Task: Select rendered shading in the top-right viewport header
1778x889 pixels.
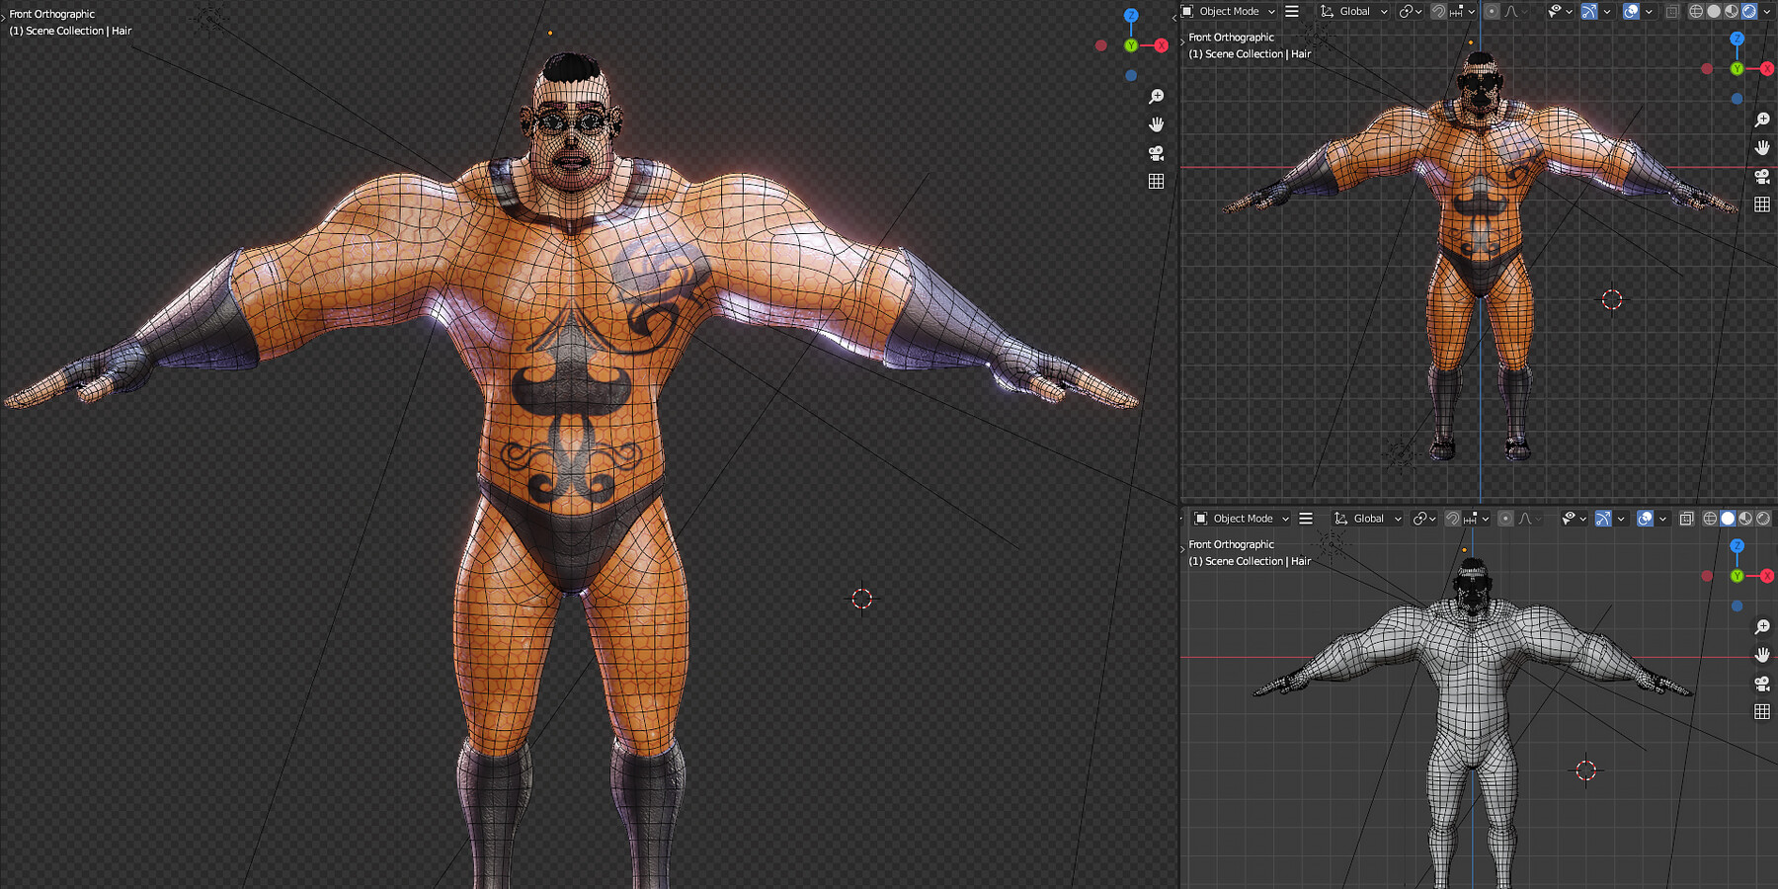Action: tap(1749, 12)
